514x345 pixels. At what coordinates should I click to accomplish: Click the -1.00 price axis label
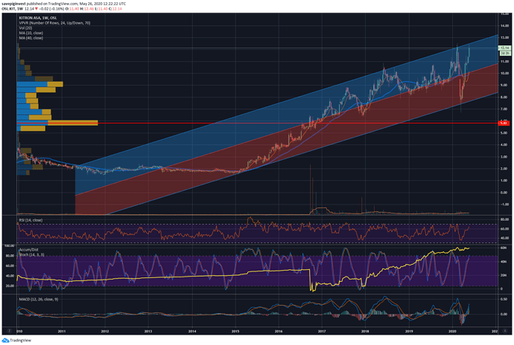click(x=504, y=204)
